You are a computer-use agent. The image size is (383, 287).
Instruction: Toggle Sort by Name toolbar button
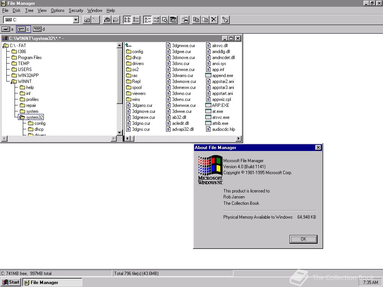tap(147, 20)
